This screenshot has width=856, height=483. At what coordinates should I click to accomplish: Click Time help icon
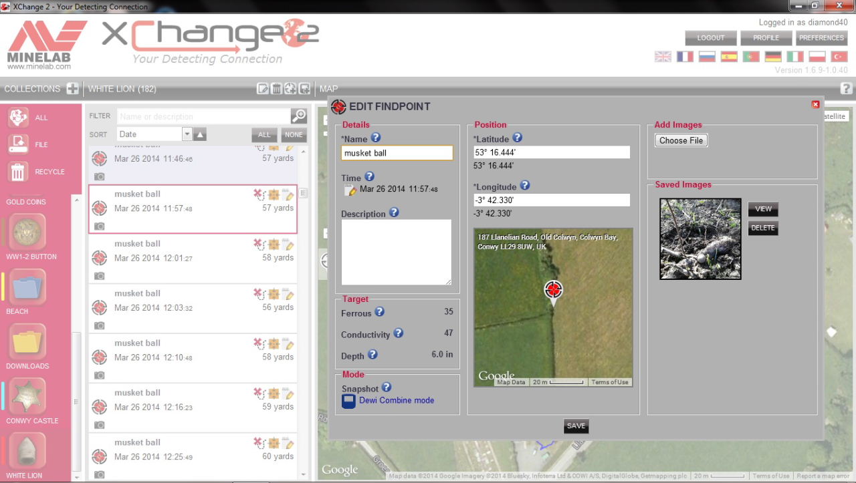click(x=369, y=177)
